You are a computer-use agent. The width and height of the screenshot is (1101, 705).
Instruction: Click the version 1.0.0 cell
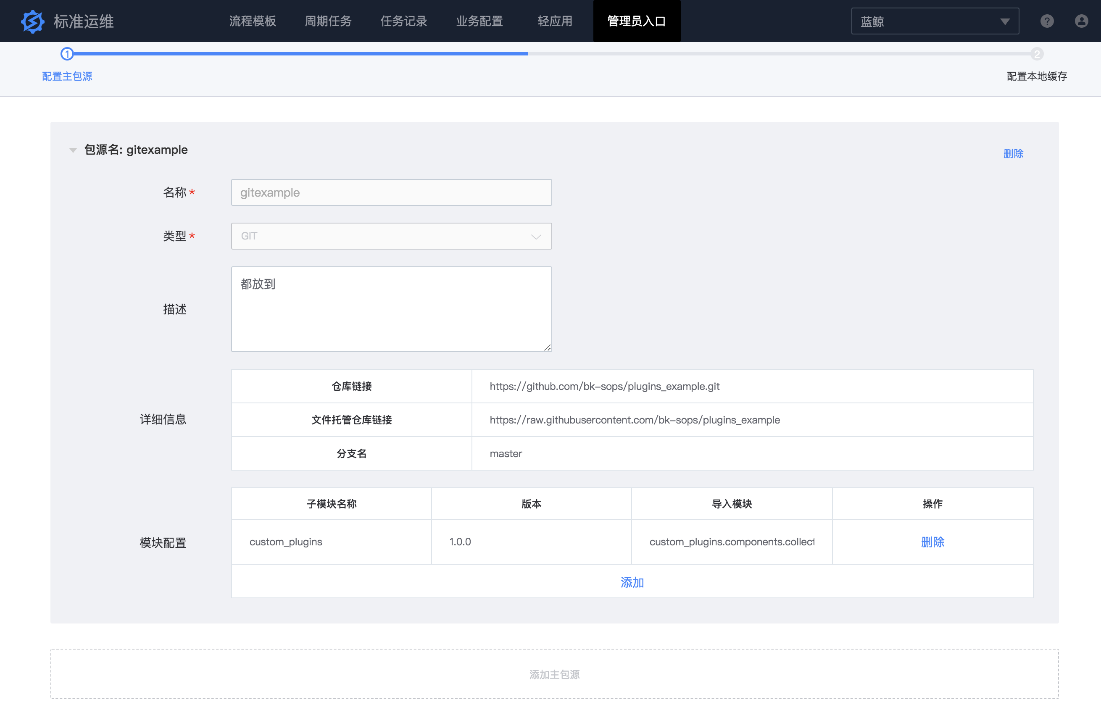(532, 542)
